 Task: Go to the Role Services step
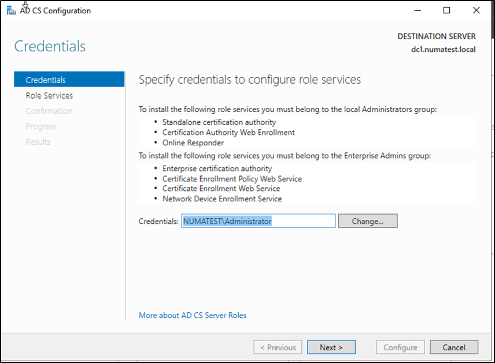tap(49, 96)
